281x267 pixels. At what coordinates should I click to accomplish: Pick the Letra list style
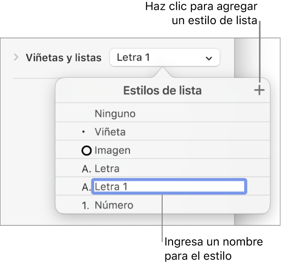tap(107, 169)
